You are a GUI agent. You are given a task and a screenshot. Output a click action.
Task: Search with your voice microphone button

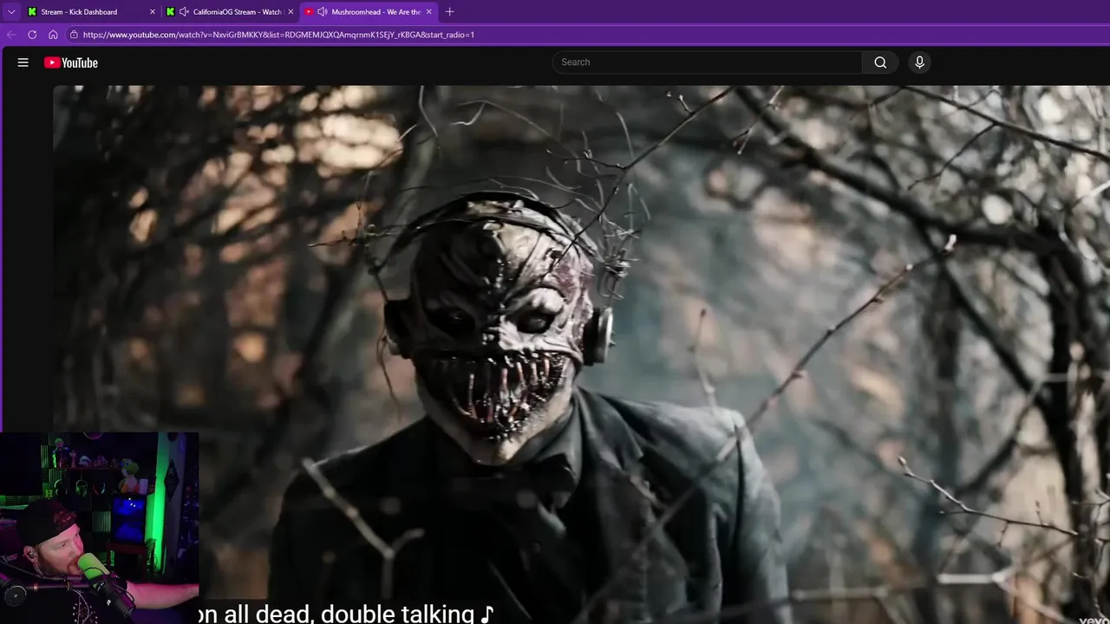coord(920,62)
